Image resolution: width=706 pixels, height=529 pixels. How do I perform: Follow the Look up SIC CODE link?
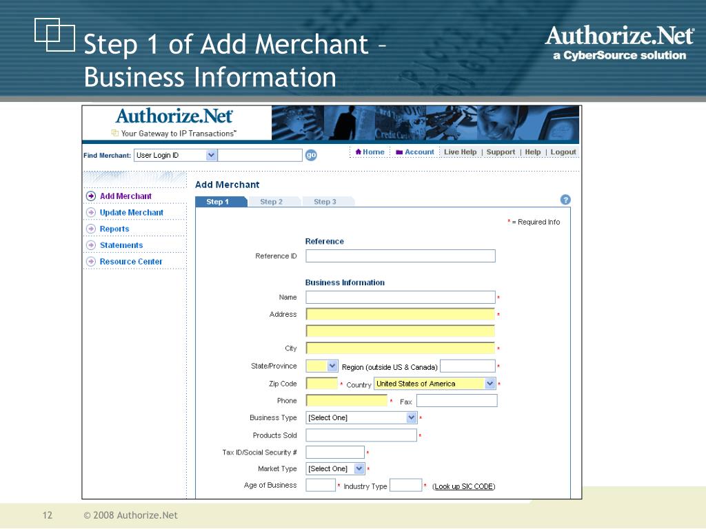click(464, 486)
